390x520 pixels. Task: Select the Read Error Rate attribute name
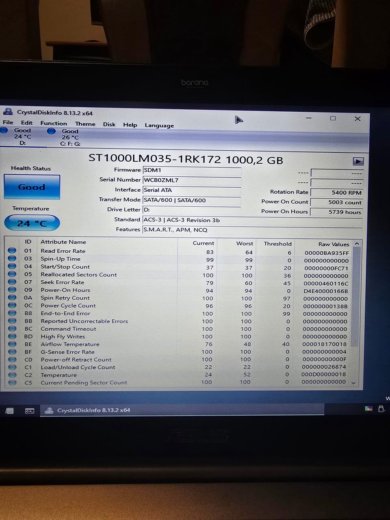coord(63,251)
